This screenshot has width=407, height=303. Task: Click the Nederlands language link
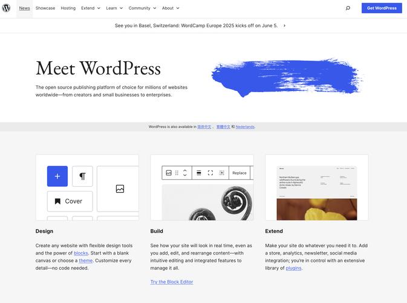pos(245,127)
